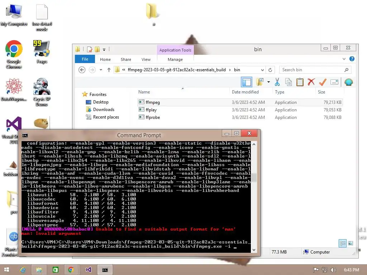Screen dimensions: 367x275
Task: Open Visual Studio from the taskbar
Action: (88, 270)
